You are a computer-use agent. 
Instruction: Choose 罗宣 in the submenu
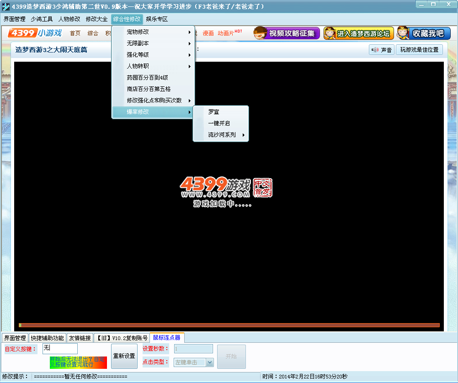tap(221, 112)
